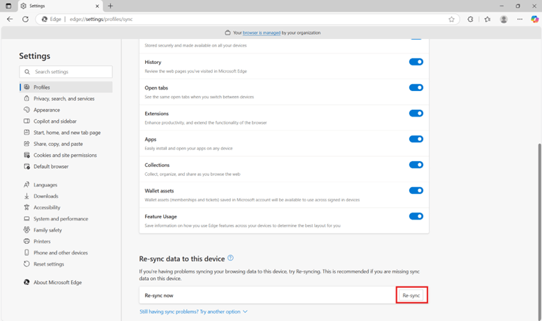Switch off Collections sync
Screen dimensions: 542x321
coord(416,165)
